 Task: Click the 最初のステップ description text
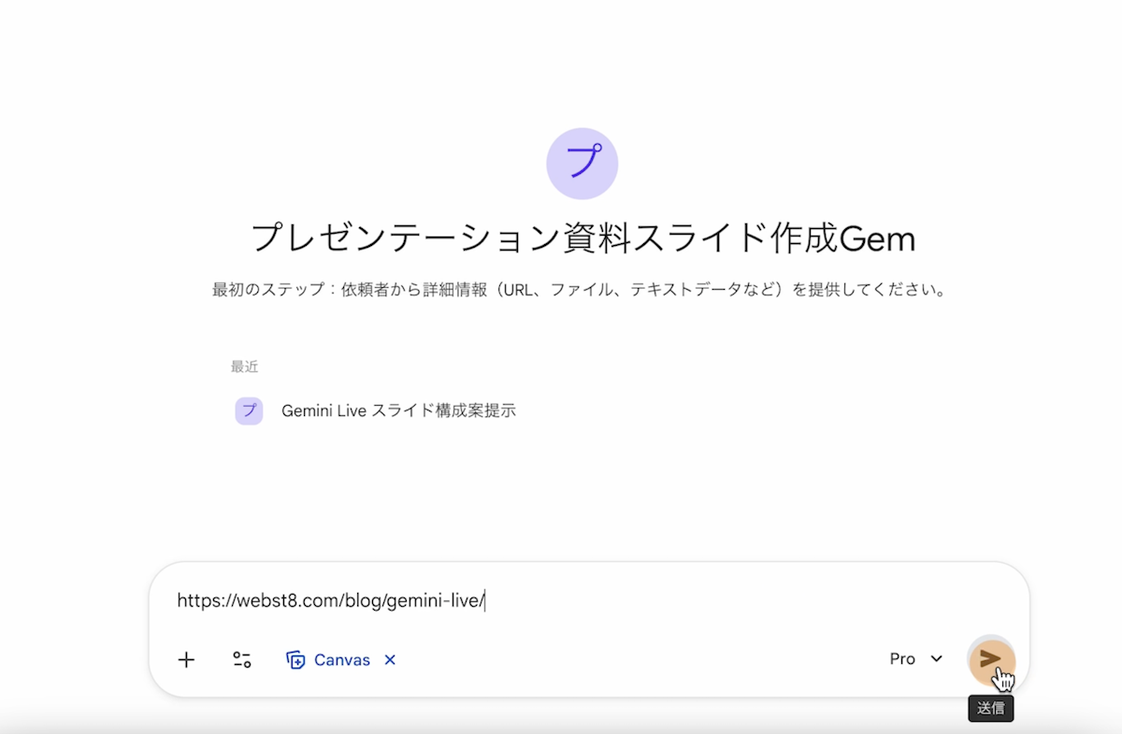pos(580,290)
